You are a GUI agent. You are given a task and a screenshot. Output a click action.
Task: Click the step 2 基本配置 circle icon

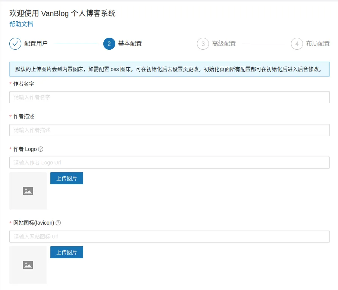tap(109, 44)
